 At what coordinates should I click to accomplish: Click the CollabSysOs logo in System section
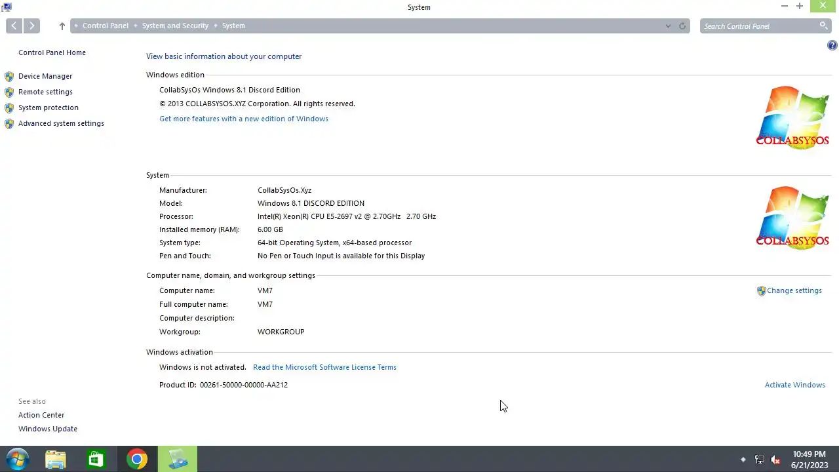pyautogui.click(x=792, y=218)
